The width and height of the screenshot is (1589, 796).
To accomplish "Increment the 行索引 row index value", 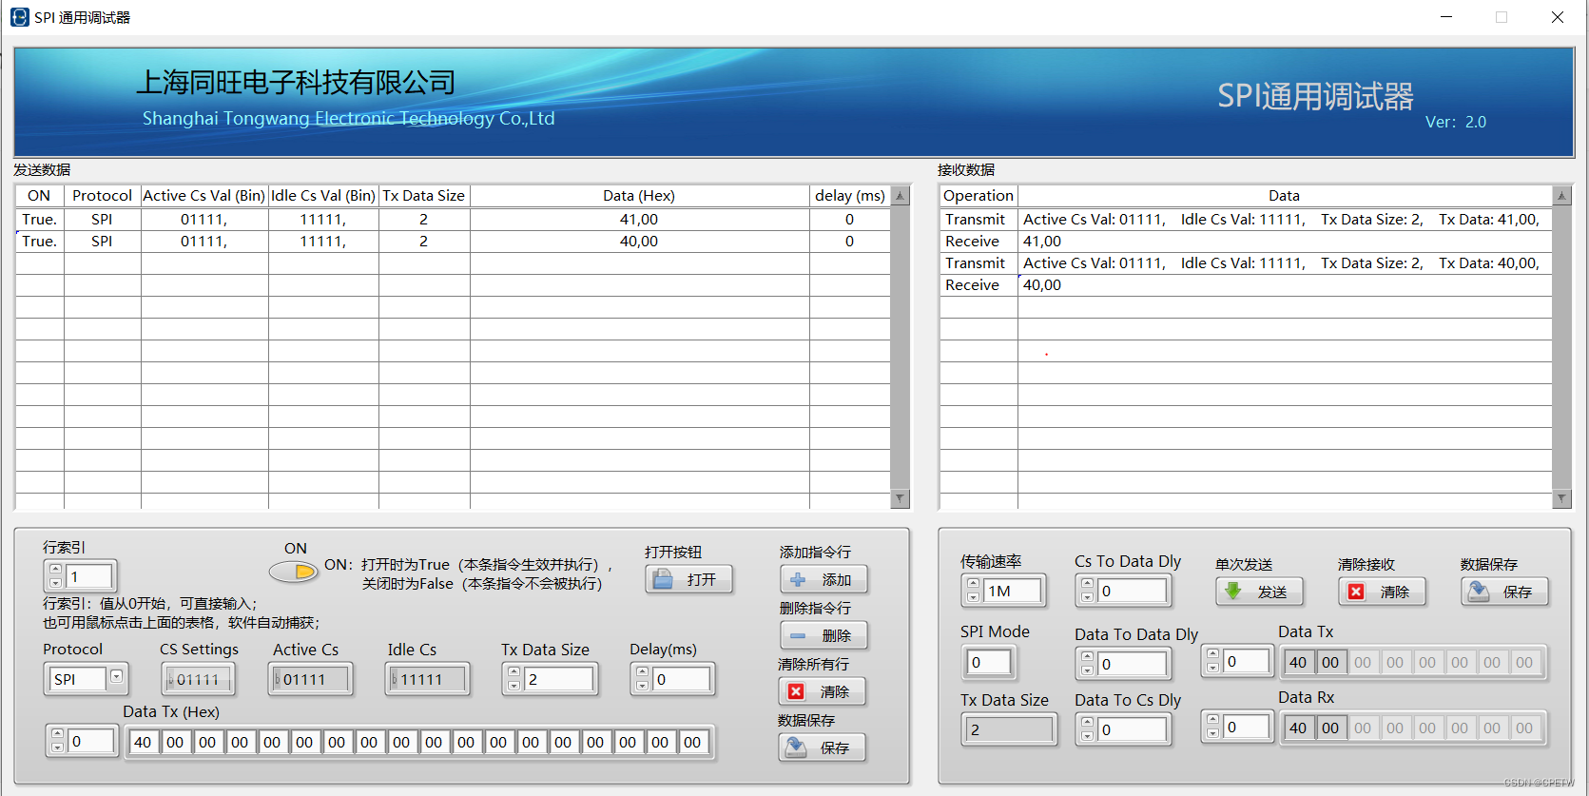I will [x=55, y=570].
